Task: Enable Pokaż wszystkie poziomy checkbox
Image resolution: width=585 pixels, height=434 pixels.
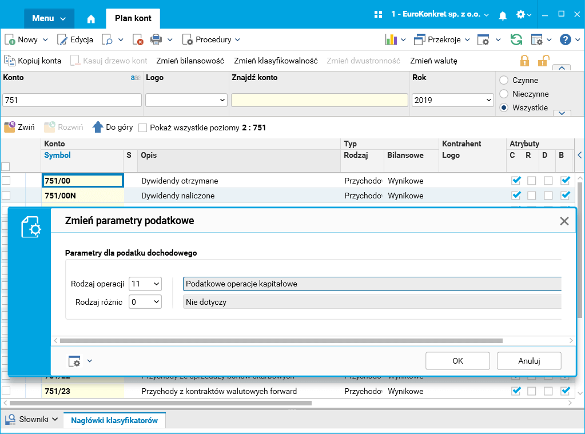Action: [x=142, y=128]
